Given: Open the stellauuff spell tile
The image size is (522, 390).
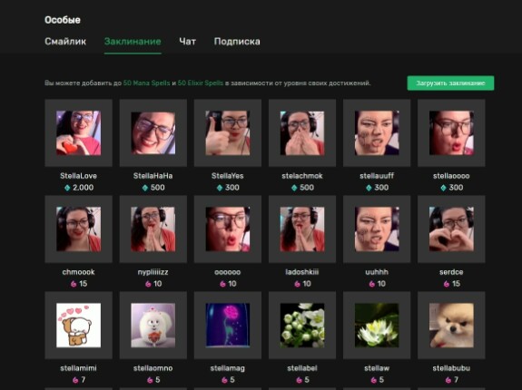Looking at the screenshot, I should click(377, 133).
